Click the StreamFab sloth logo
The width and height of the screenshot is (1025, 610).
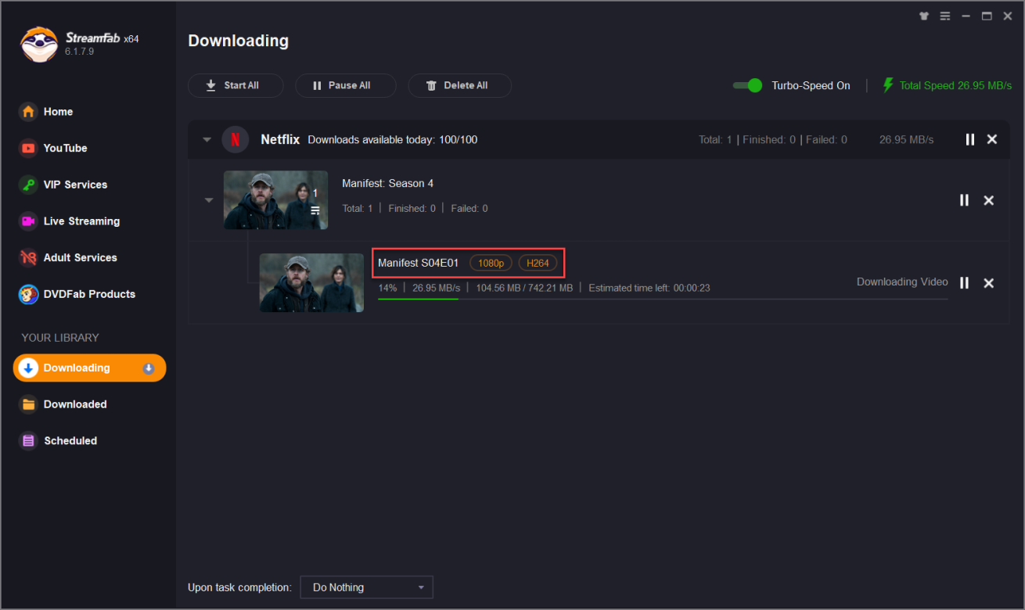[x=38, y=45]
